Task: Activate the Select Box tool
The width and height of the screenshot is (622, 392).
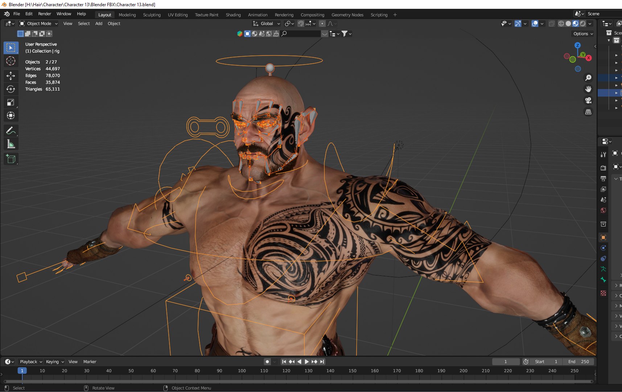Action: [x=11, y=48]
